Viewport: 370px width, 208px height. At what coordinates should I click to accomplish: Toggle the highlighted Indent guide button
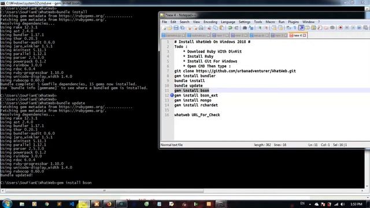301,28
